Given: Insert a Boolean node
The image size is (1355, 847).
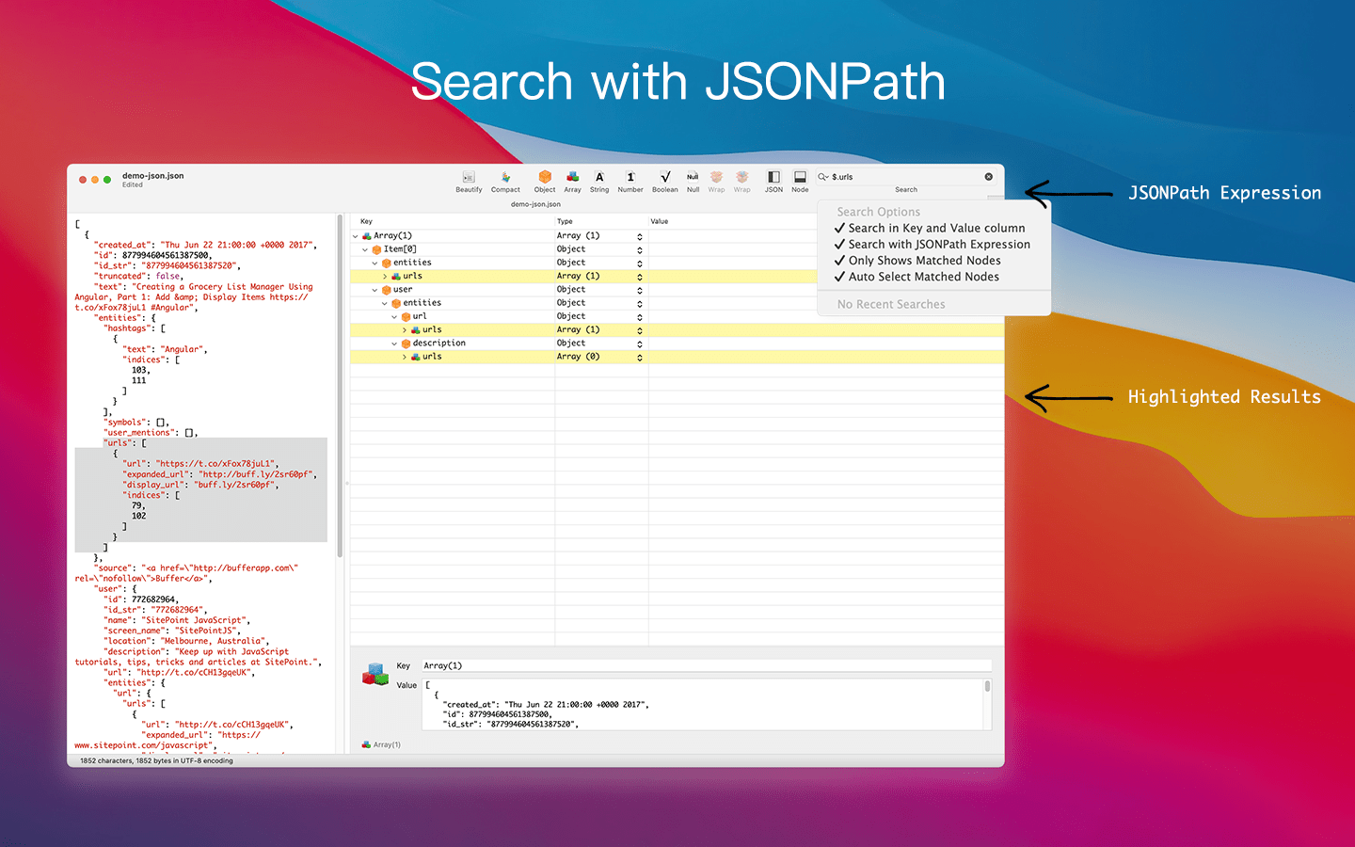Looking at the screenshot, I should 664,181.
